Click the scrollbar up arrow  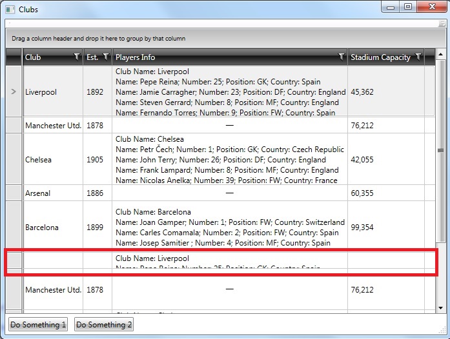click(440, 54)
